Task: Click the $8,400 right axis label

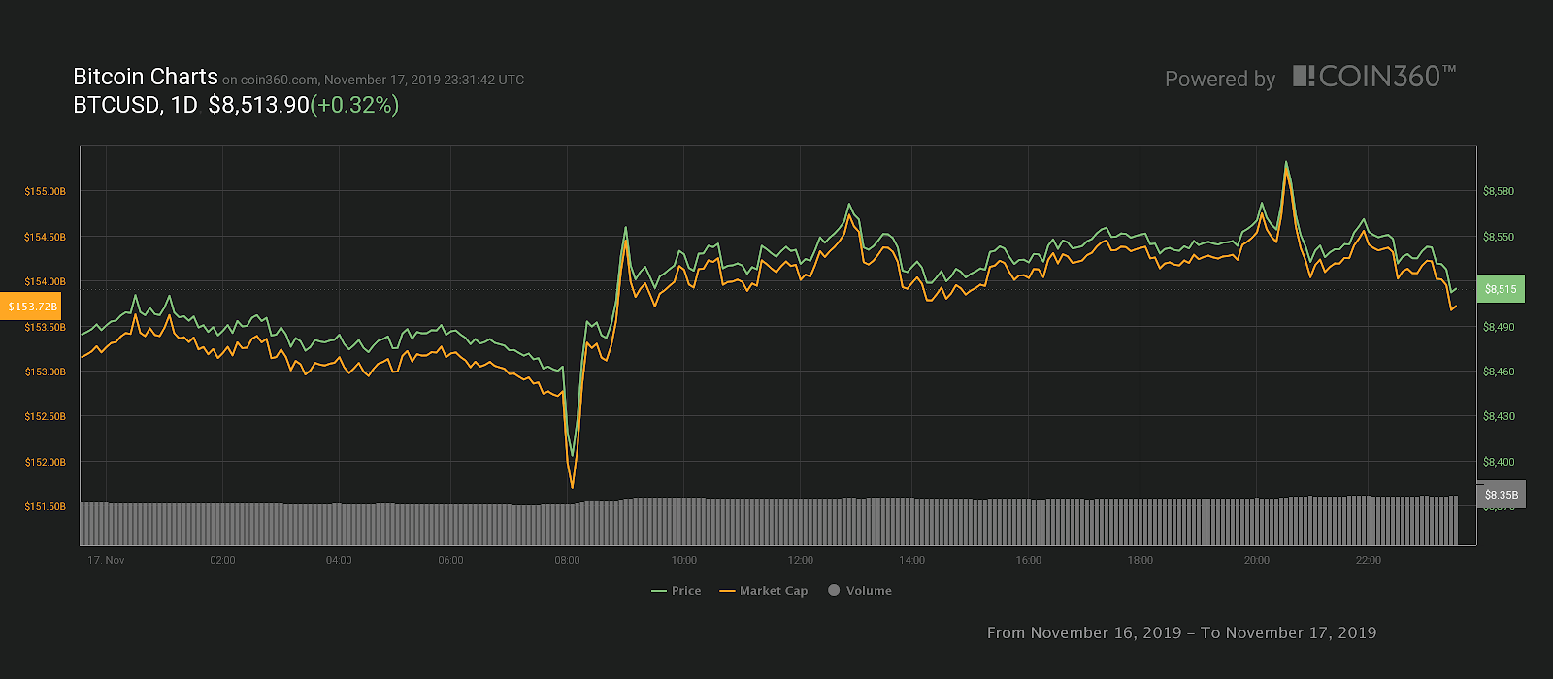Action: 1499,462
